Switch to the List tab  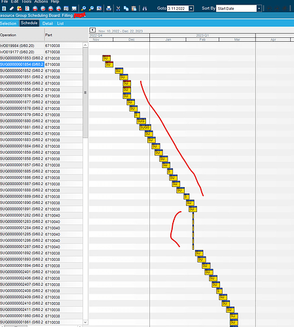60,24
